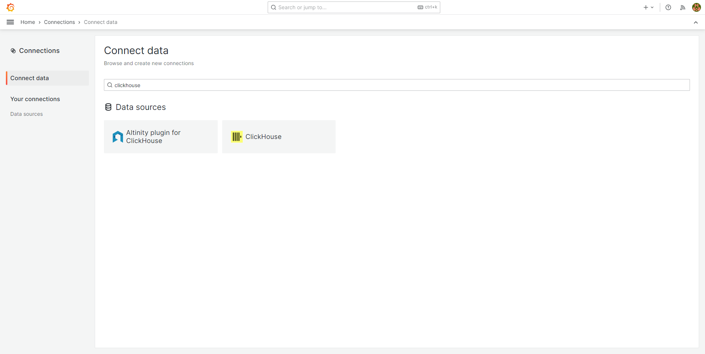The height and width of the screenshot is (354, 705).
Task: Open the user profile avatar
Action: click(696, 7)
